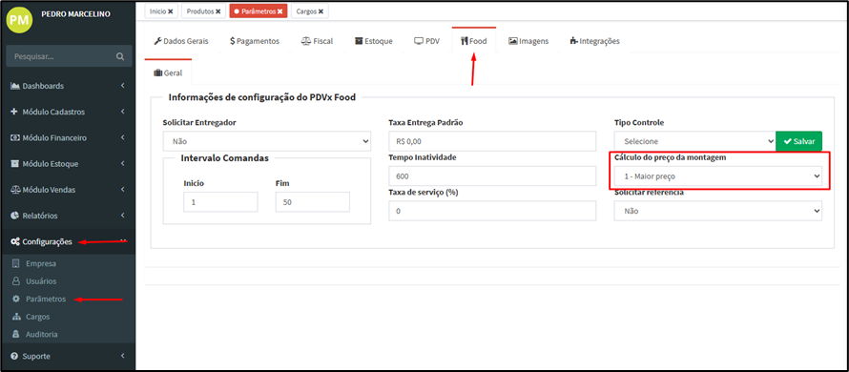Close the Inicio page tab
The width and height of the screenshot is (849, 372).
point(171,10)
